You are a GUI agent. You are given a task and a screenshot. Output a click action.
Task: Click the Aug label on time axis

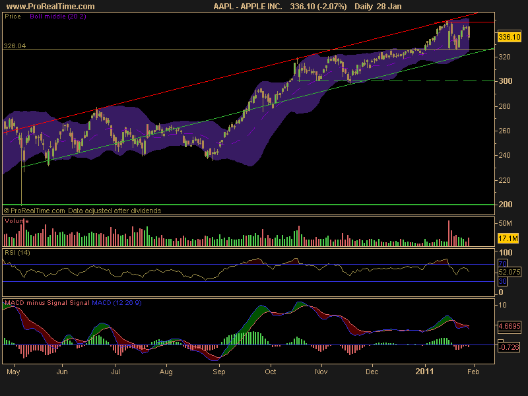point(166,372)
